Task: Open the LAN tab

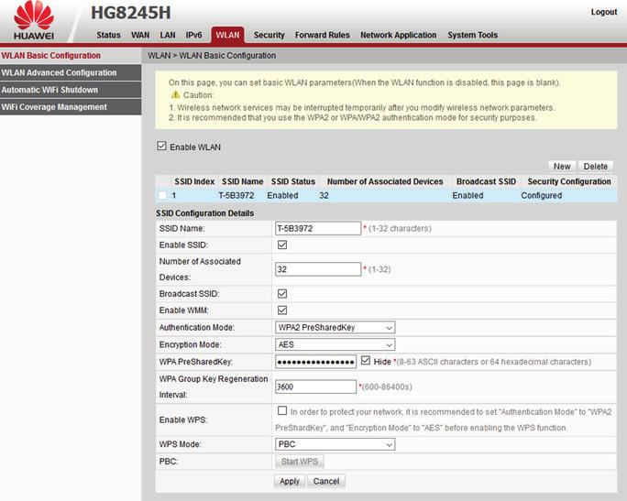Action: (168, 35)
